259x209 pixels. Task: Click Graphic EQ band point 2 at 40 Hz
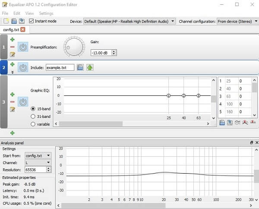(184, 95)
